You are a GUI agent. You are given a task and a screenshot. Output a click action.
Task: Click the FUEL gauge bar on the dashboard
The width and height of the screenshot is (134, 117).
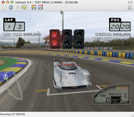coord(116,98)
